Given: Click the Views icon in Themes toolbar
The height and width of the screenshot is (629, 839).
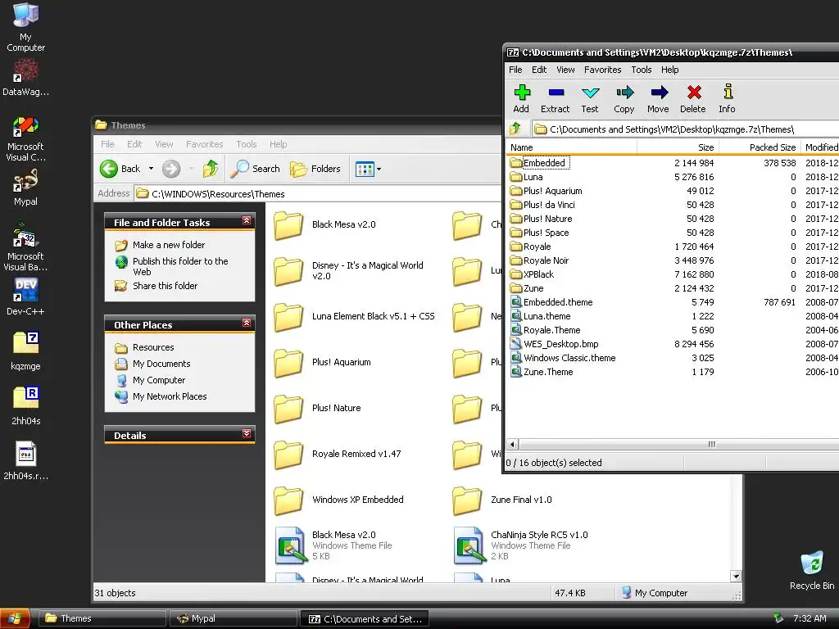Looking at the screenshot, I should click(365, 170).
